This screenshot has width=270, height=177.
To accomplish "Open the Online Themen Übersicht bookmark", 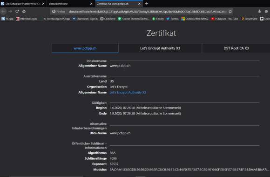I will [x=134, y=19].
